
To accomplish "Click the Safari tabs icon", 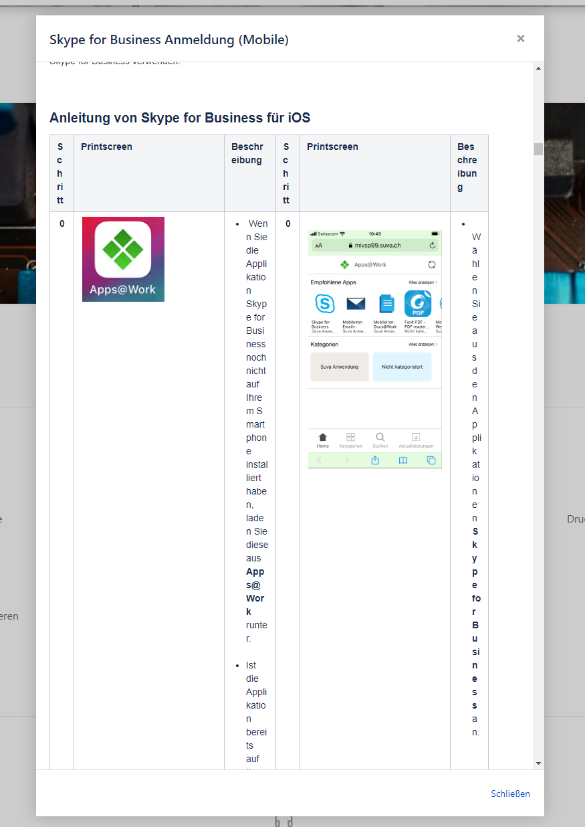I will [431, 460].
